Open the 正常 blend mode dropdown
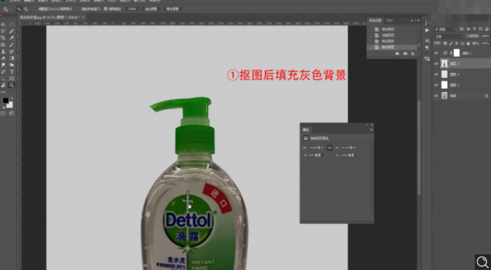This screenshot has width=491, height=270. click(449, 36)
